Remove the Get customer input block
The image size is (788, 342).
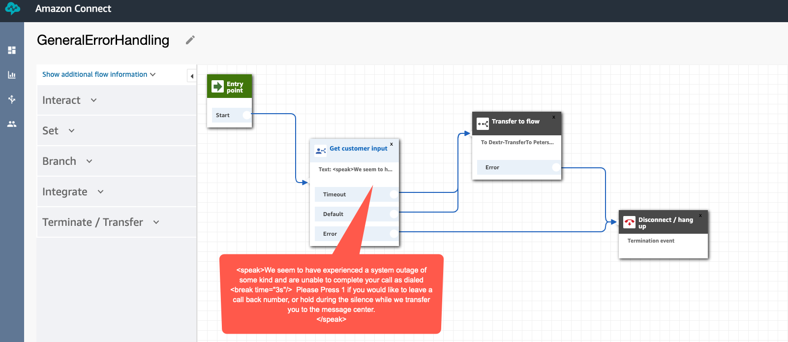(x=392, y=144)
